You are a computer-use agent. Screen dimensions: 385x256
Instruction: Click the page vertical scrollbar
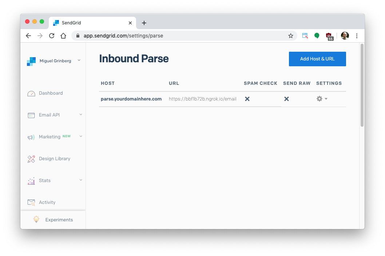[362, 86]
